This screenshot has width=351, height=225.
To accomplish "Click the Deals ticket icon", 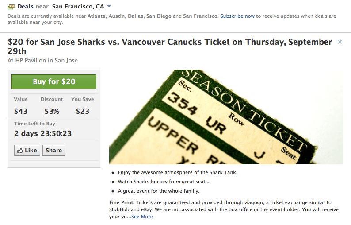I will pos(11,7).
